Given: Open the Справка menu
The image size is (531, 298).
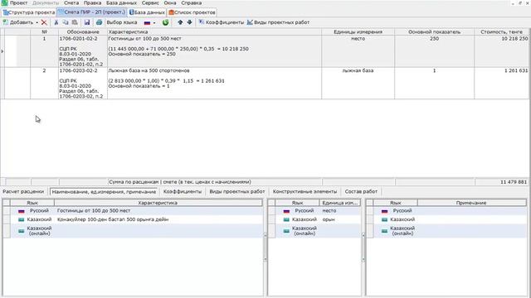Looking at the screenshot, I should click(x=192, y=3).
